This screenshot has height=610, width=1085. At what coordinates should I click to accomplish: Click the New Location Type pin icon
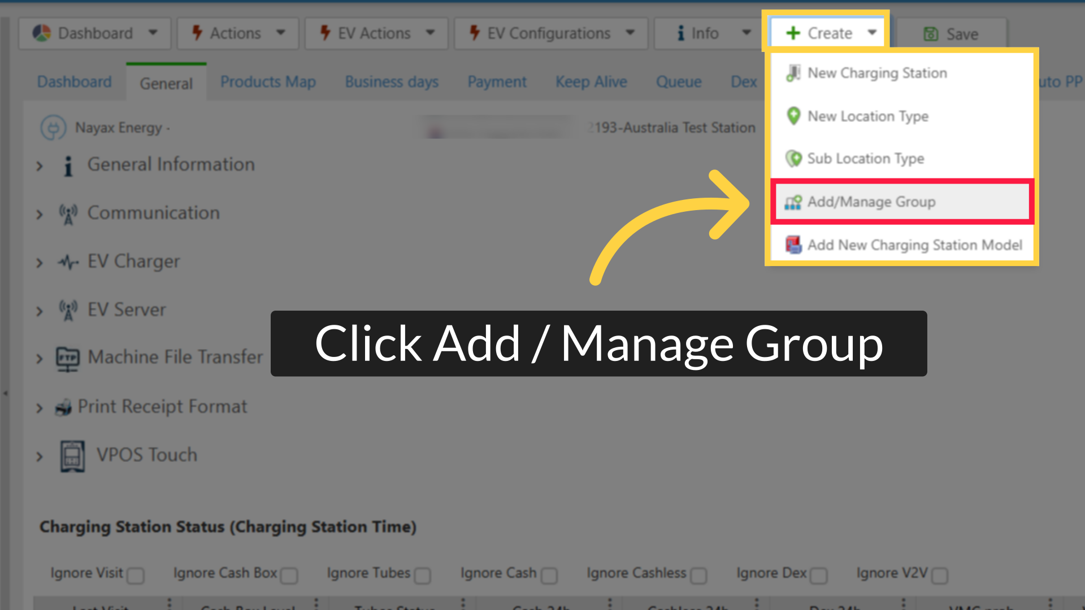click(793, 116)
